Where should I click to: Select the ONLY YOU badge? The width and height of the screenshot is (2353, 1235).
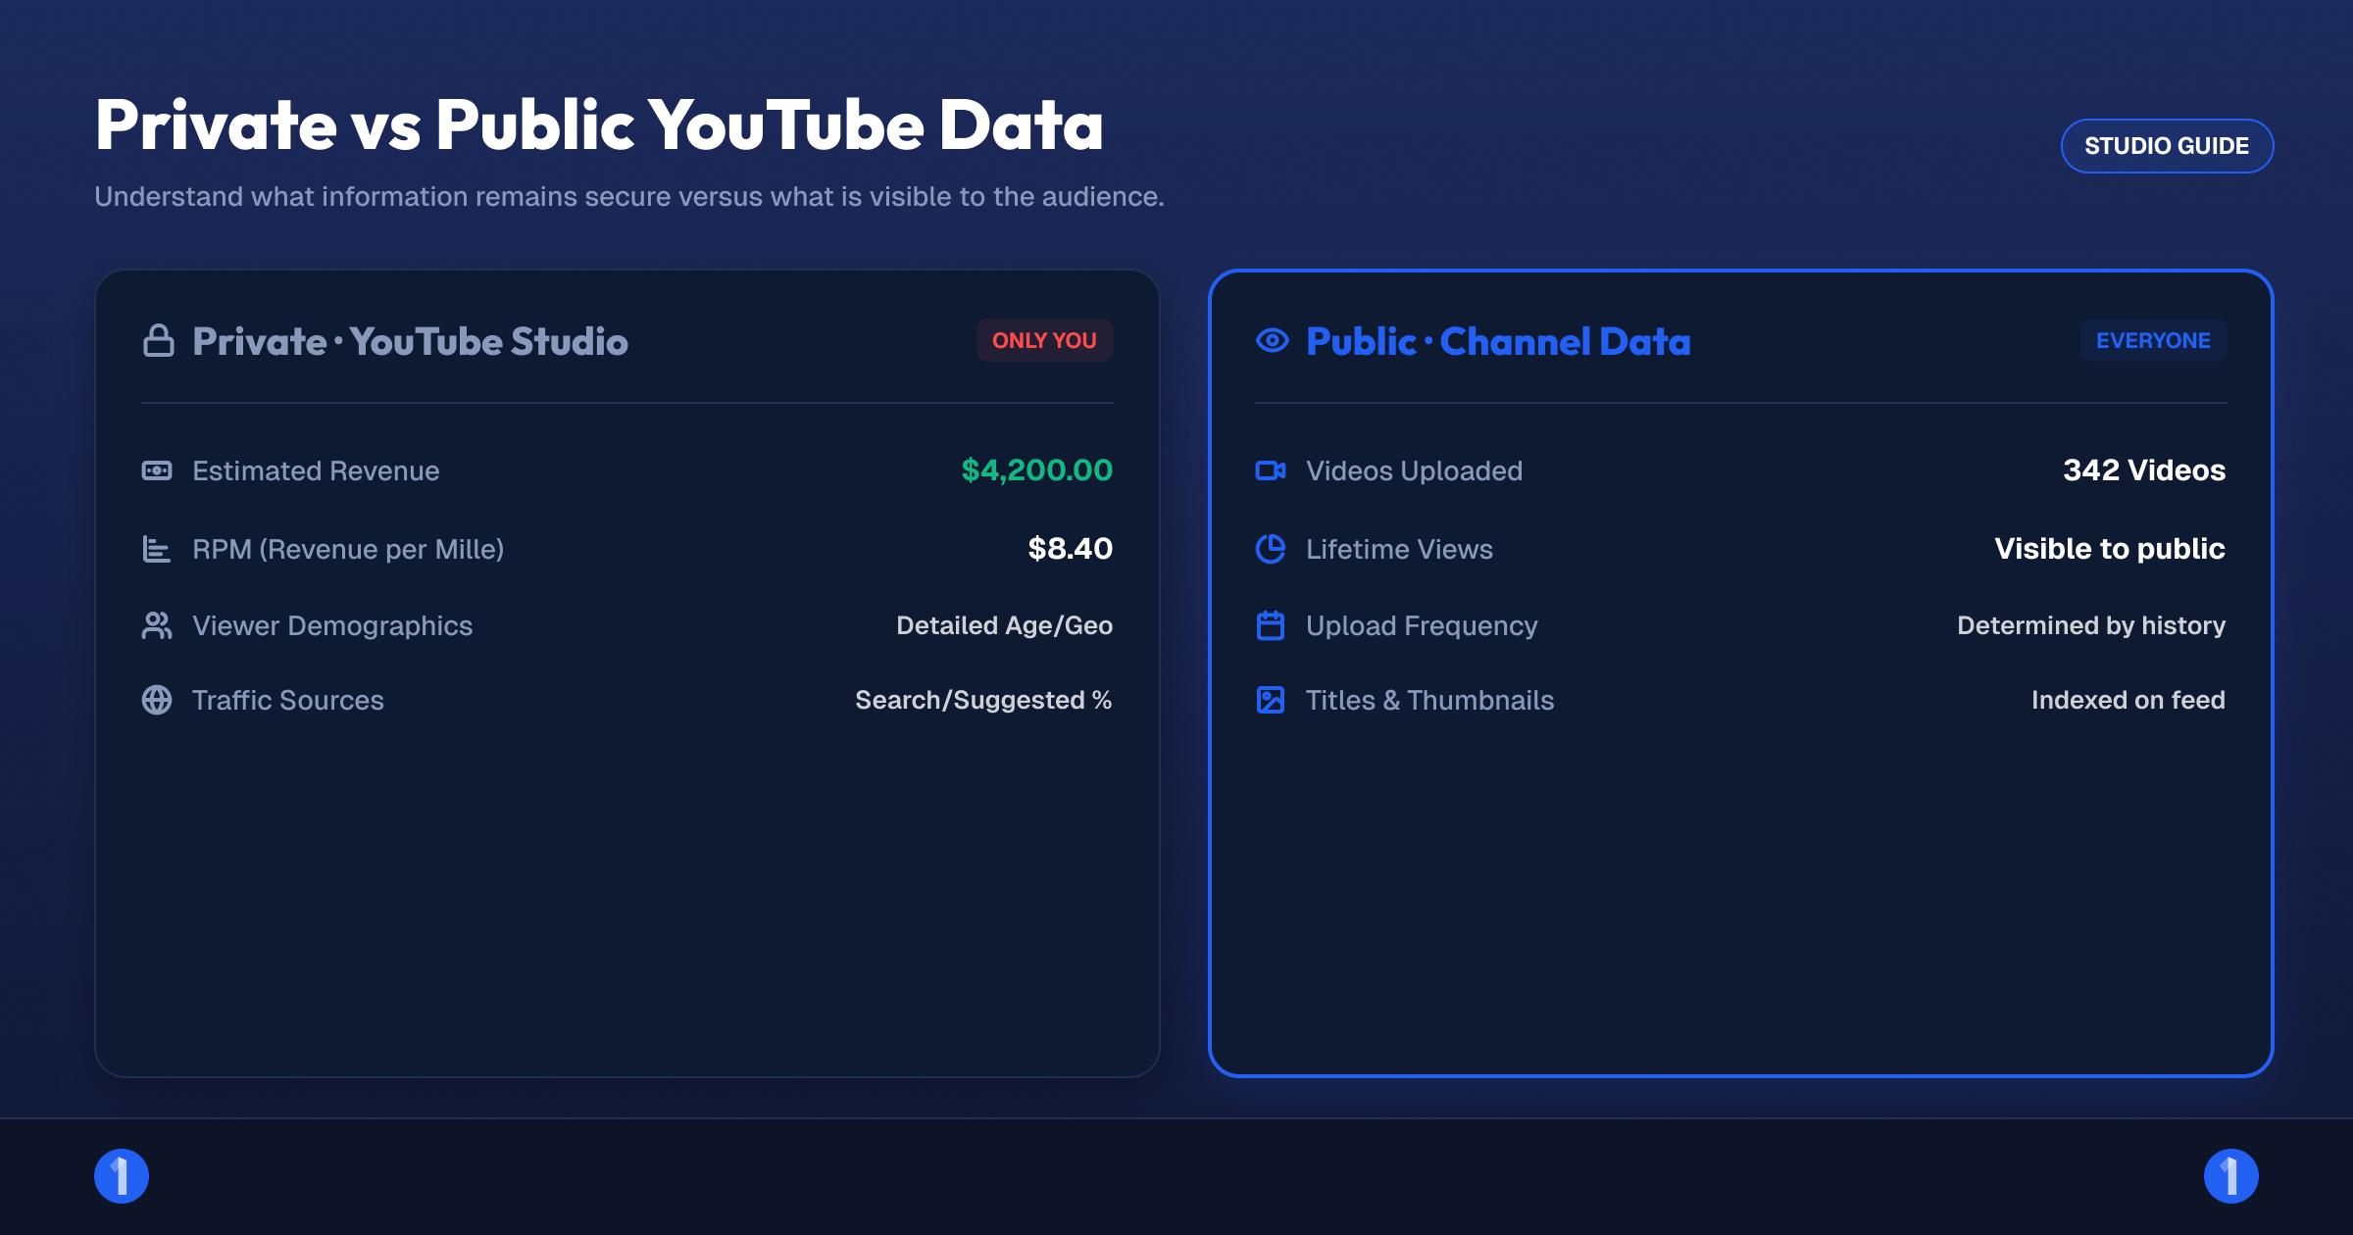pos(1044,340)
